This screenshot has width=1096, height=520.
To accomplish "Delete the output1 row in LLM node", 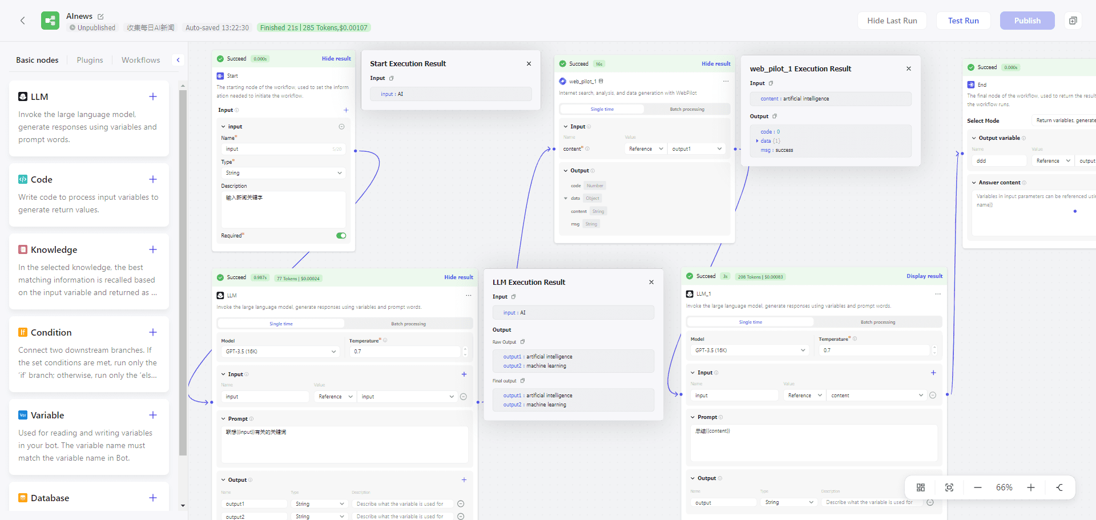I will (461, 504).
